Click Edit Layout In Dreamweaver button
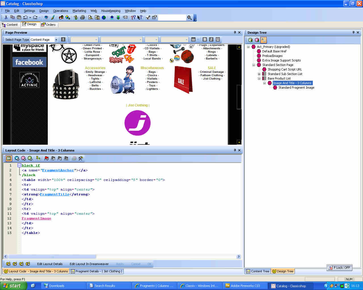The width and height of the screenshot is (363, 290). (x=89, y=264)
